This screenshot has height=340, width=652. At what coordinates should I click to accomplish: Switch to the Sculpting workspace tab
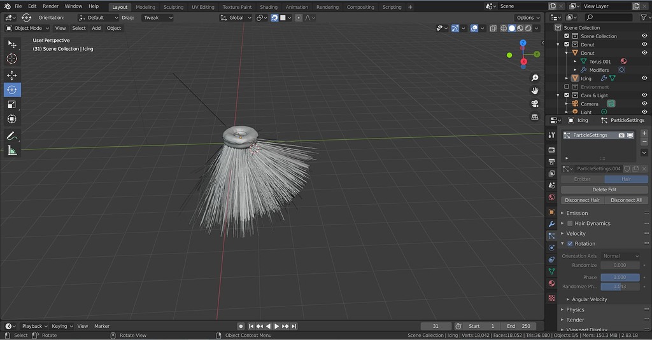click(173, 7)
